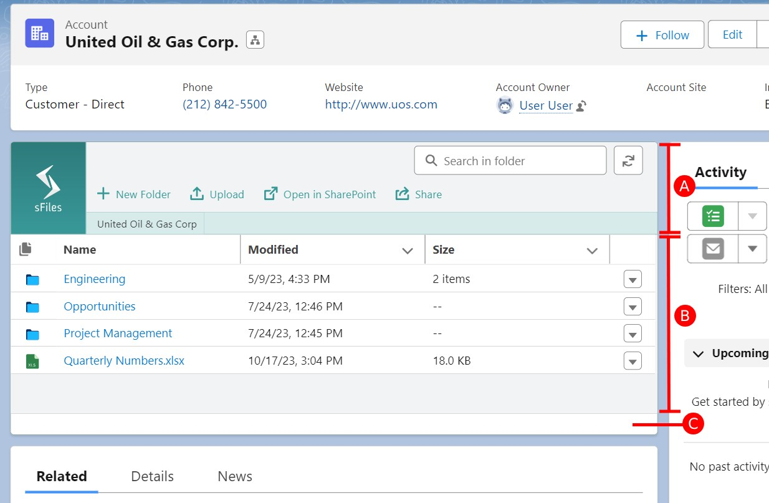Click New Folder in sFiles toolbar
This screenshot has height=503, width=769.
(x=134, y=194)
